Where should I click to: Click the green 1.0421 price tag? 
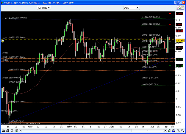pos(179,66)
